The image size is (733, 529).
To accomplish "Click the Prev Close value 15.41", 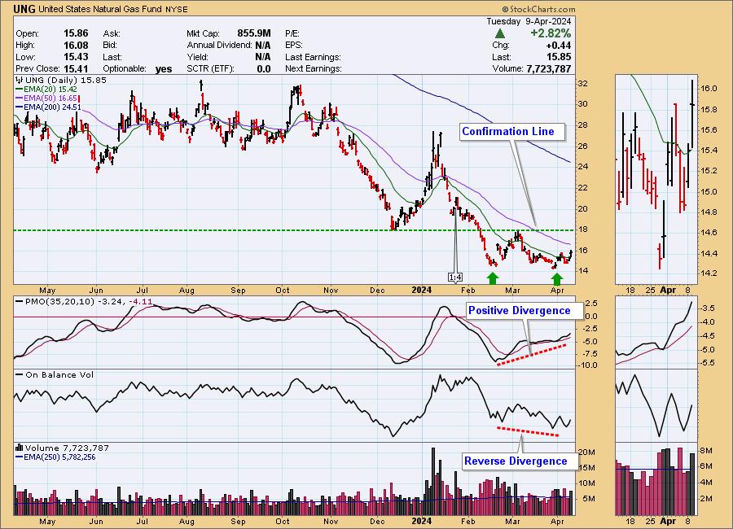I will [76, 68].
